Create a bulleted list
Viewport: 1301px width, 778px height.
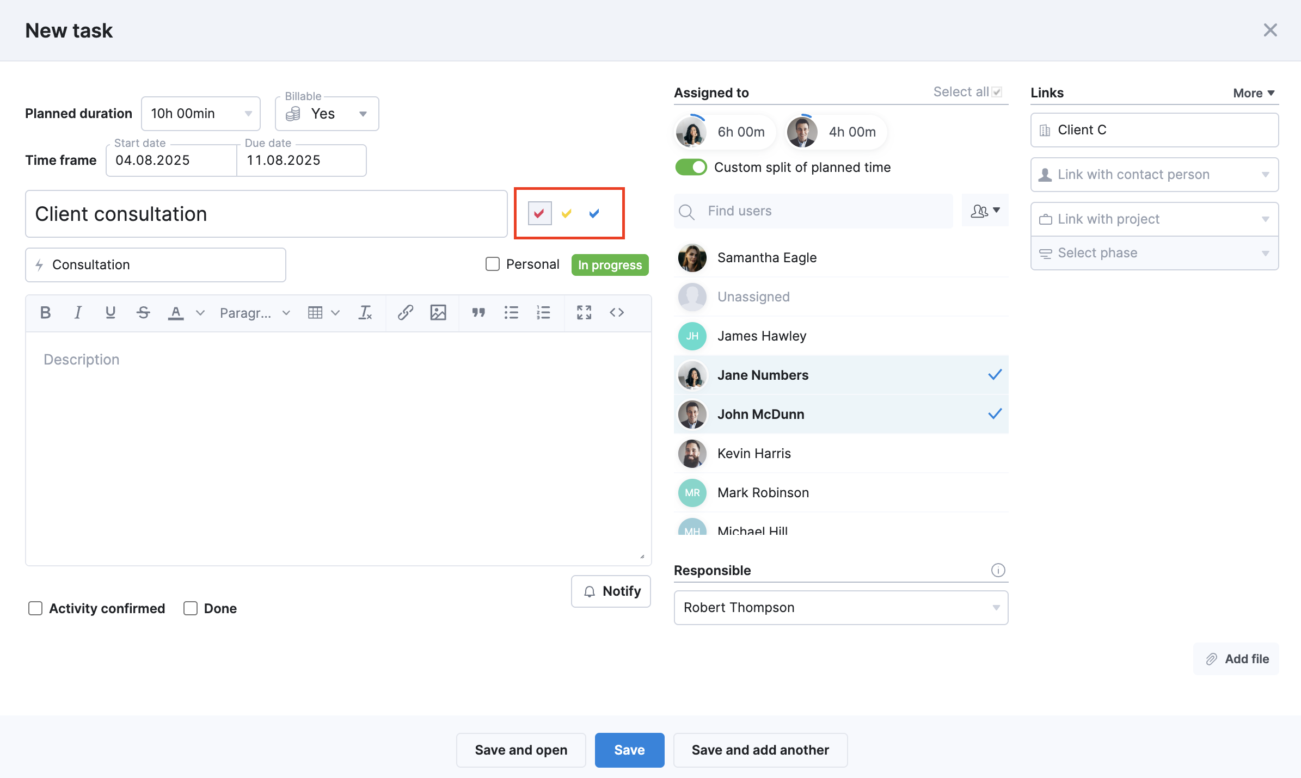511,313
